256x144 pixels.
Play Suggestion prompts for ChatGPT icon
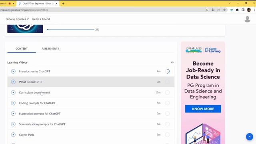pyautogui.click(x=13, y=114)
